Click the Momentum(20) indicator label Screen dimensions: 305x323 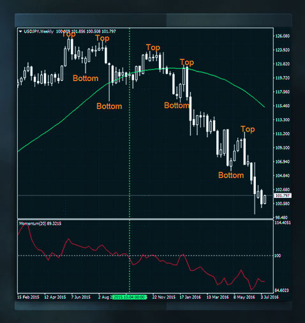(40, 223)
